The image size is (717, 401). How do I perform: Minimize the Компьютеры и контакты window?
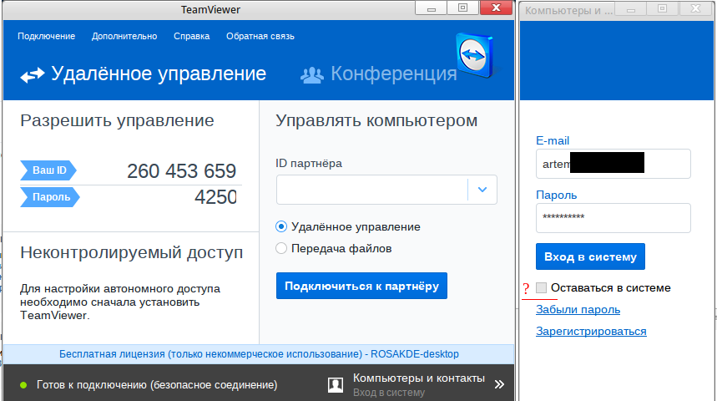coord(631,8)
